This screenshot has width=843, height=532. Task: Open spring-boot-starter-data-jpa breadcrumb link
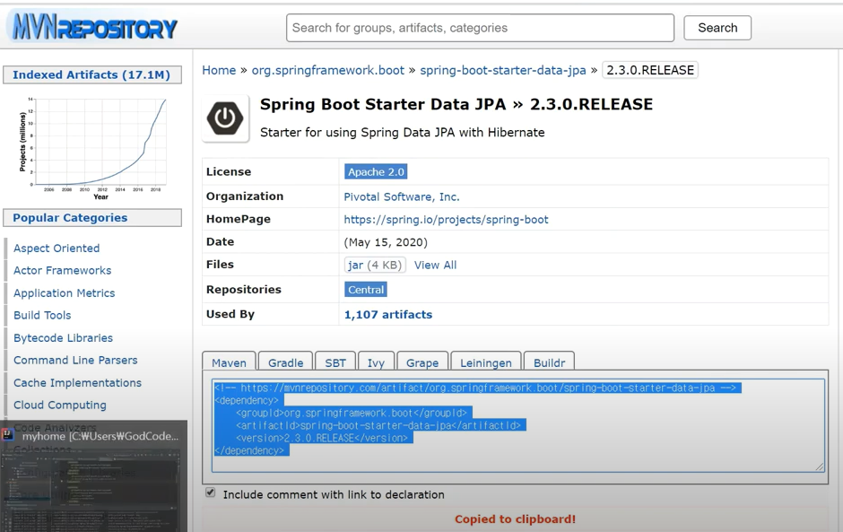pyautogui.click(x=503, y=71)
